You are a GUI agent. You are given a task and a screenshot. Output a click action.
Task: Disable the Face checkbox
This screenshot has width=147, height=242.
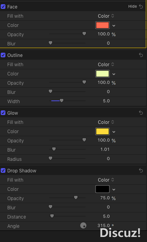3,7
